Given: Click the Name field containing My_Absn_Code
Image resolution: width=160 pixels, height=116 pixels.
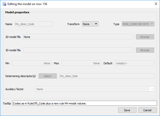Looking at the screenshot, I should (x=34, y=24).
